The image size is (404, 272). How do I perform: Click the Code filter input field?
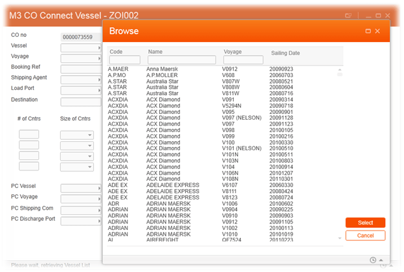pyautogui.click(x=124, y=60)
